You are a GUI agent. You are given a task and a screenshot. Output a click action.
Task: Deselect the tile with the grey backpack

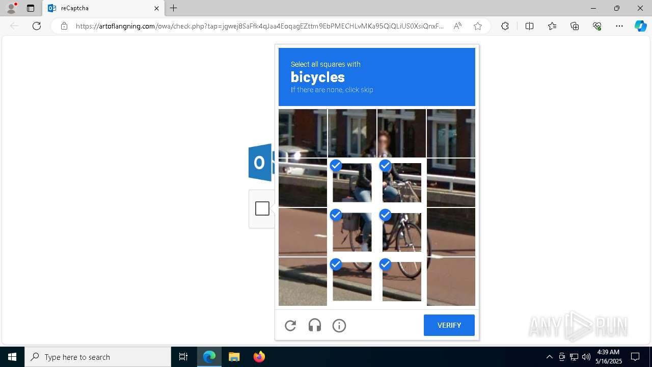click(352, 232)
